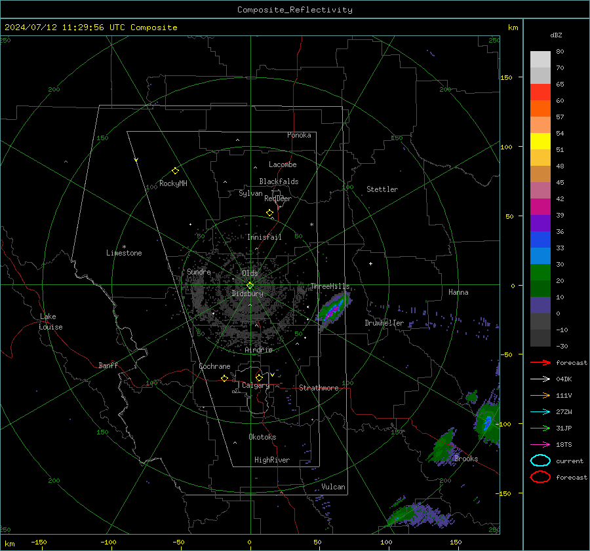590x551 pixels.
Task: Click the Blackfalds label
Action: pyautogui.click(x=279, y=181)
